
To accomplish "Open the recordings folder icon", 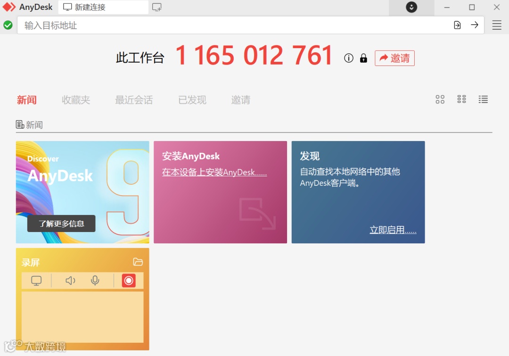I will pyautogui.click(x=138, y=262).
